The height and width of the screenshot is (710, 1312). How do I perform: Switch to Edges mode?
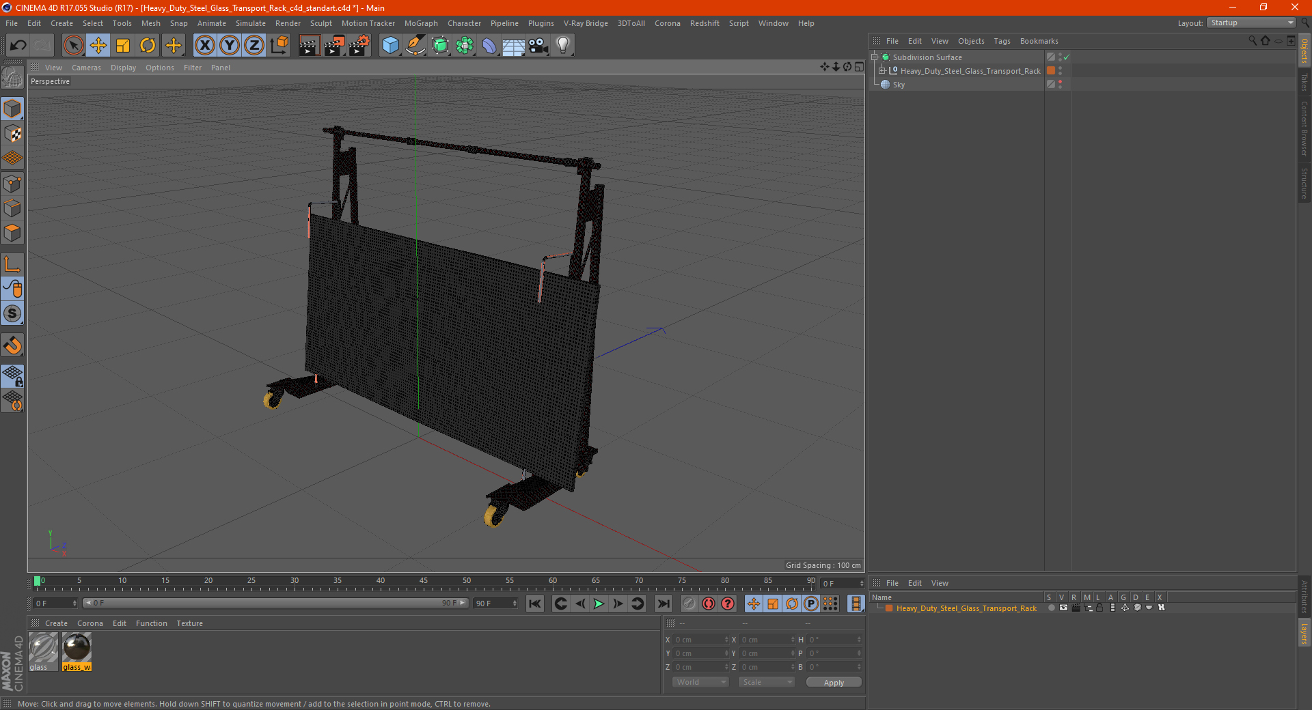point(12,208)
